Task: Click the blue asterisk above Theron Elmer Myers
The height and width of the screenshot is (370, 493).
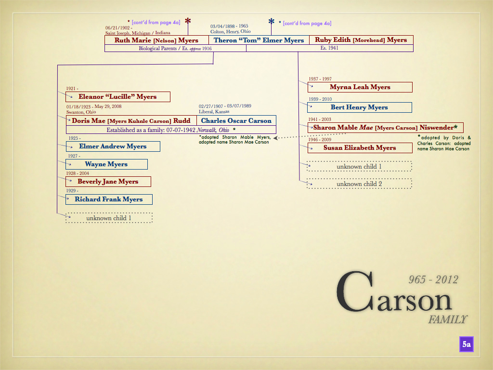Action: [272, 23]
